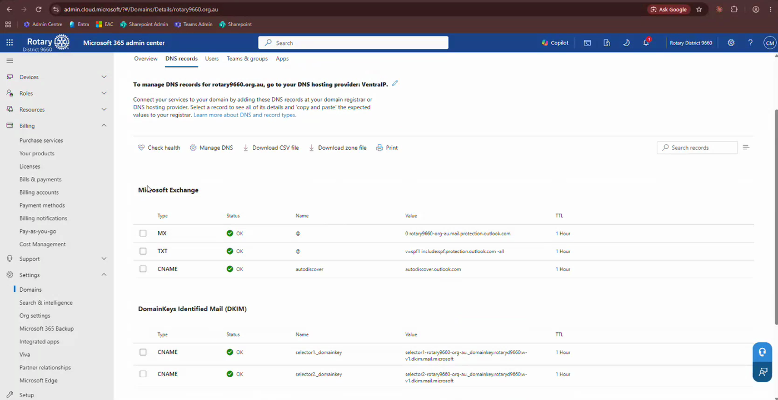Open the help and support headset button

762,352
